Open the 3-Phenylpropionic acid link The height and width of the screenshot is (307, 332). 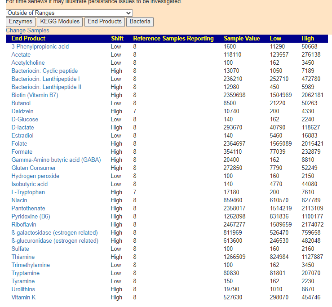(x=40, y=47)
